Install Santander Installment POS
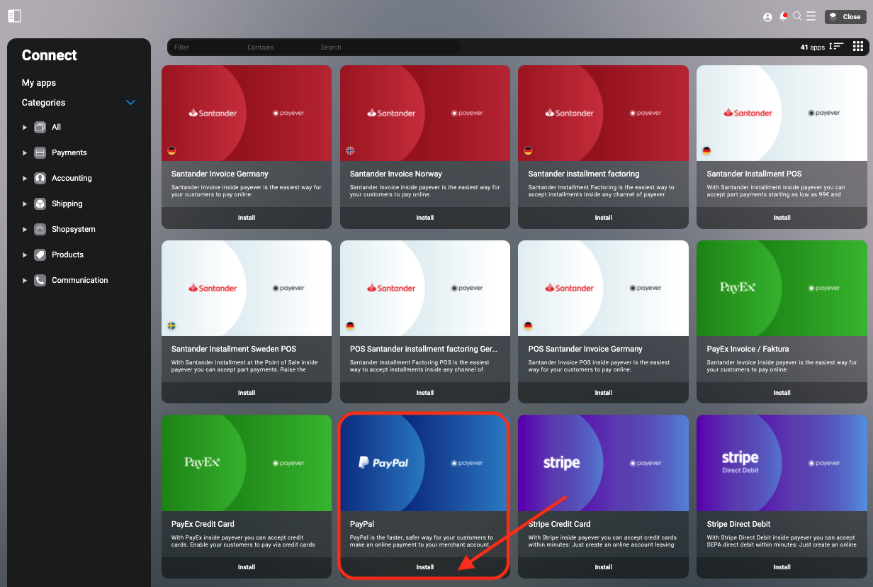Image resolution: width=873 pixels, height=587 pixels. pos(782,218)
